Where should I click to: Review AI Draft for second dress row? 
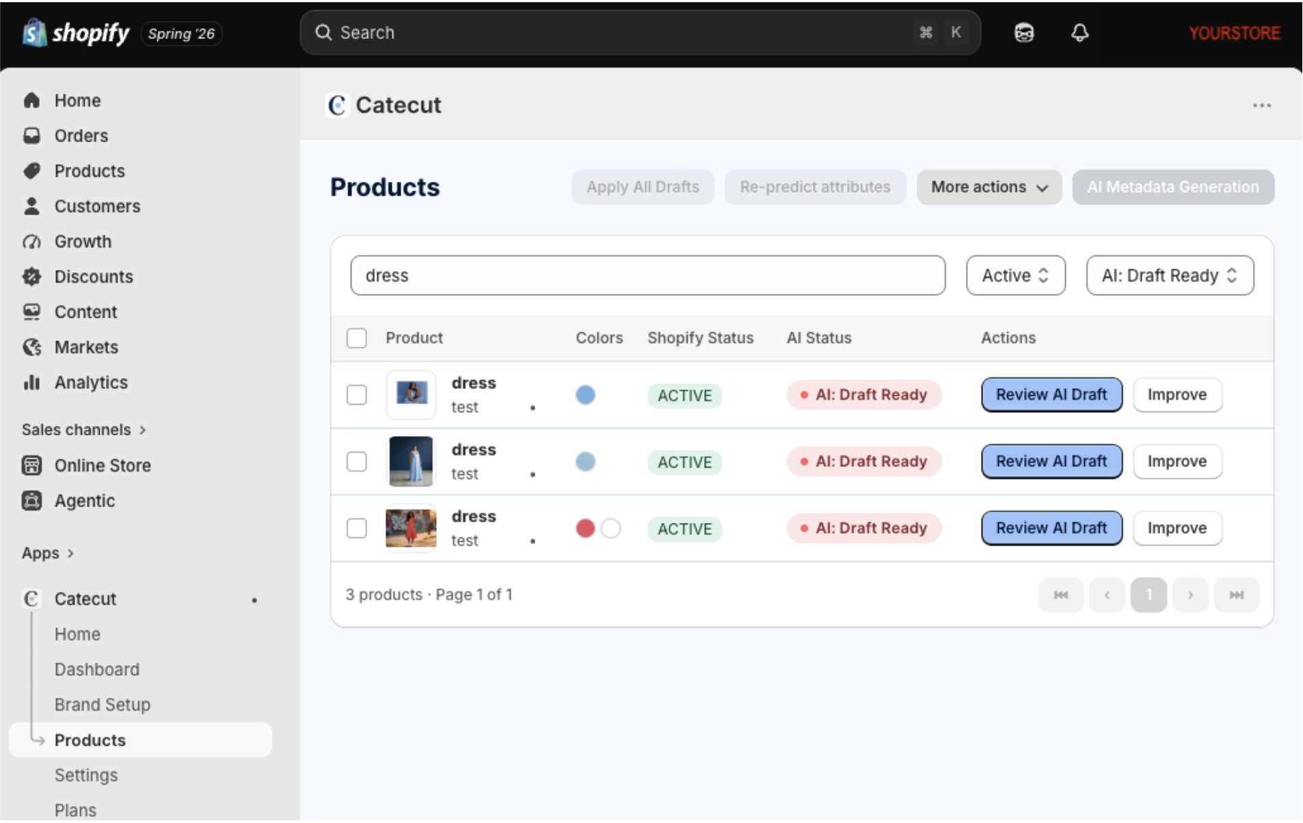point(1051,462)
